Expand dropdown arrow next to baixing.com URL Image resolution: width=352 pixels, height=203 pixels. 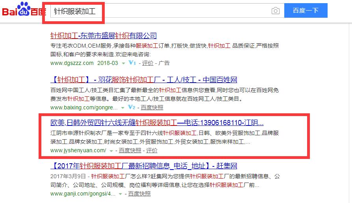pyautogui.click(x=123, y=108)
